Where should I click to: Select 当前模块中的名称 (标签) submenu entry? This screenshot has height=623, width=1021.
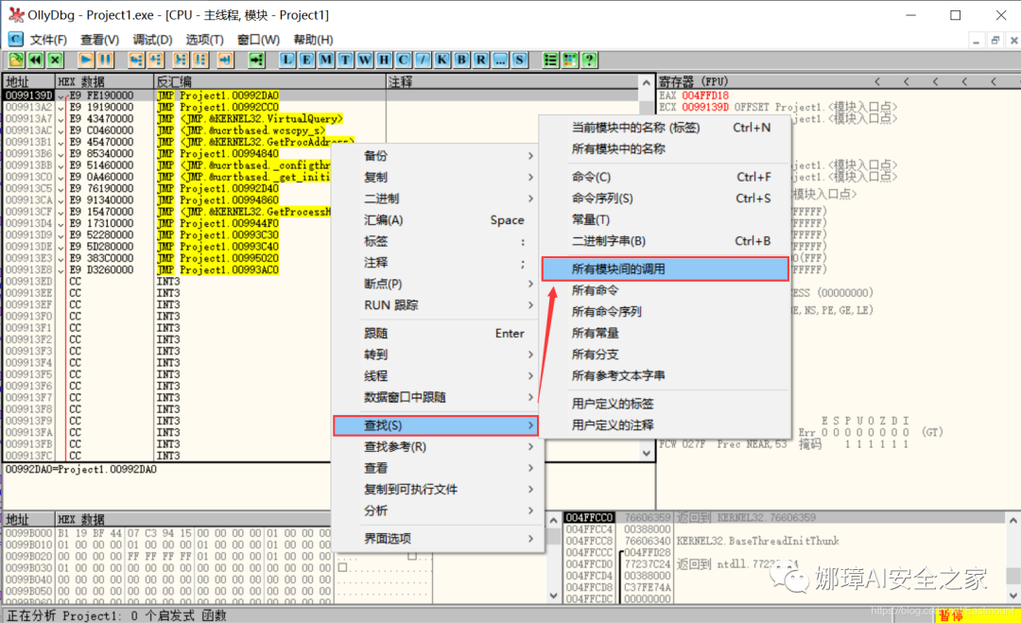[666, 128]
